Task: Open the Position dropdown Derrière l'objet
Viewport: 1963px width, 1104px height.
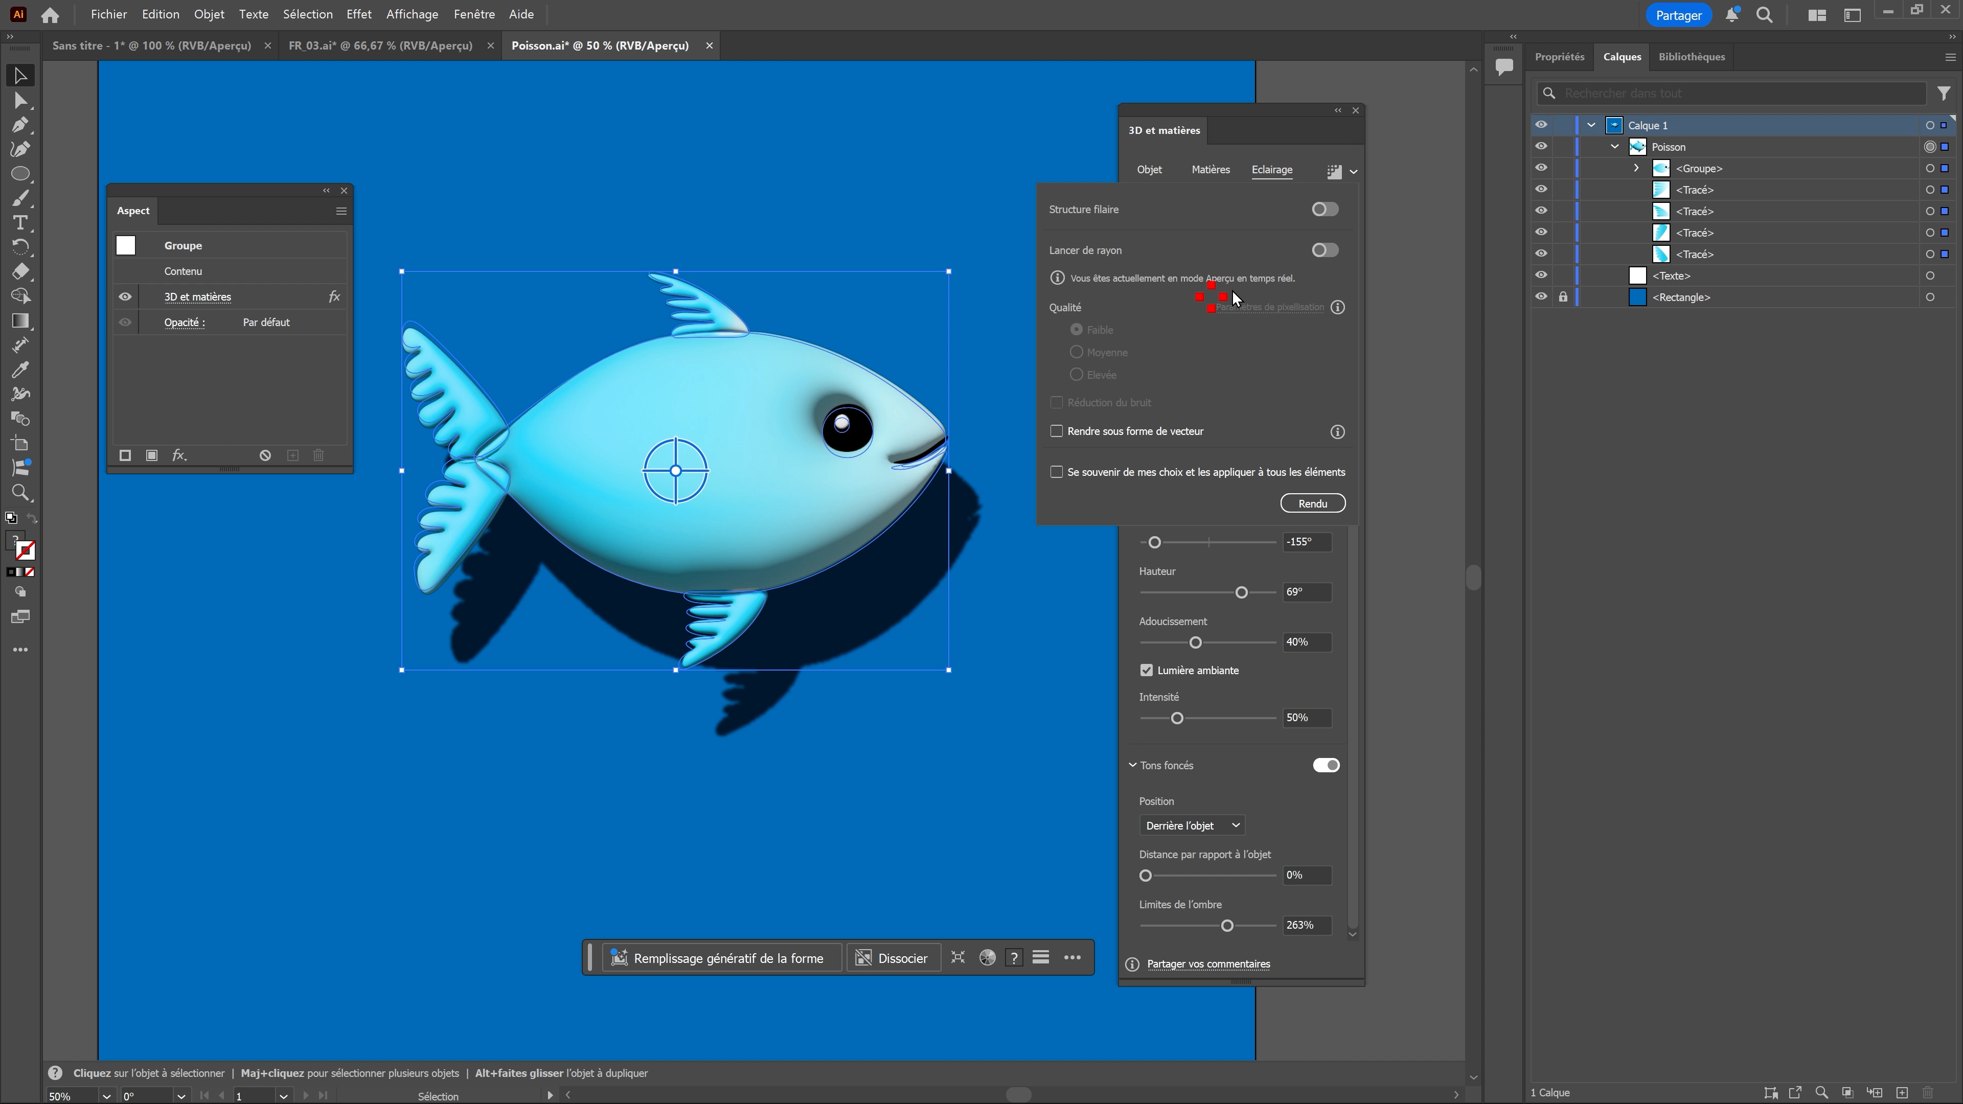Action: point(1193,825)
